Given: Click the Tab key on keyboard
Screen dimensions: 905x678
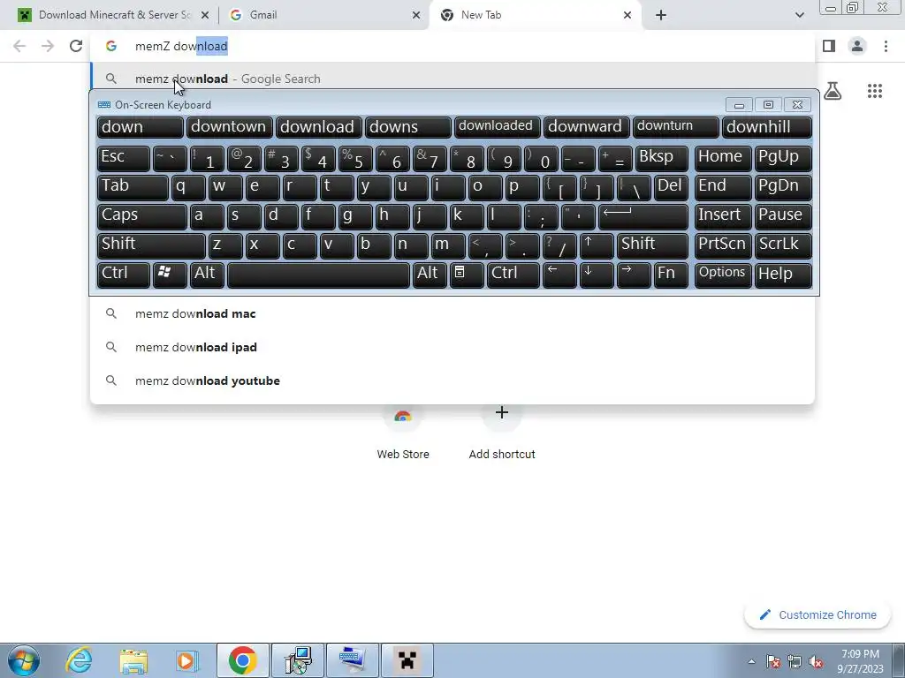Looking at the screenshot, I should coord(133,187).
